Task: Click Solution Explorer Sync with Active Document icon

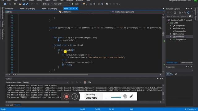Action: [185, 13]
